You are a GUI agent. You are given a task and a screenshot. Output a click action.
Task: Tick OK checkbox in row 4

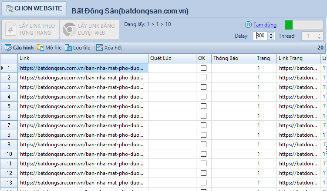tap(203, 97)
